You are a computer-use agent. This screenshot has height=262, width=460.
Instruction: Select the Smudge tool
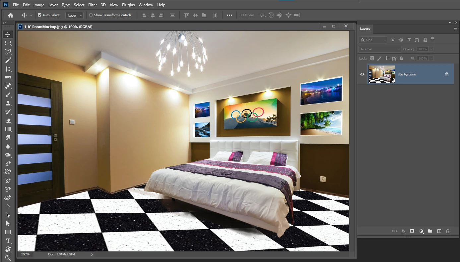[8, 138]
